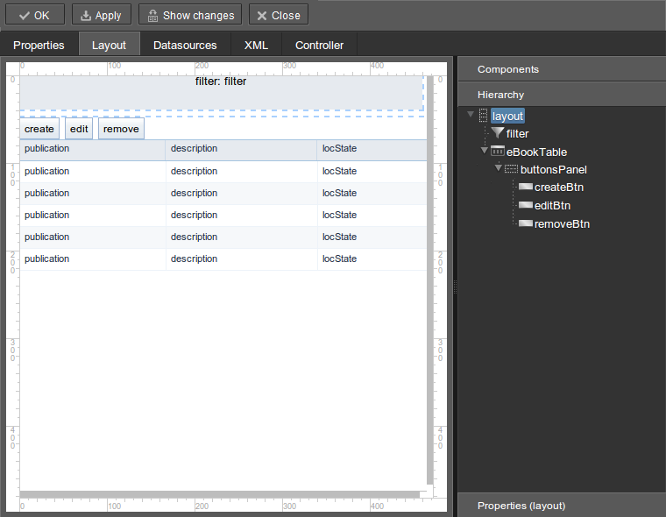Viewport: 666px width, 517px height.
Task: Collapse the eBookTable tree node arrow
Action: coord(485,151)
